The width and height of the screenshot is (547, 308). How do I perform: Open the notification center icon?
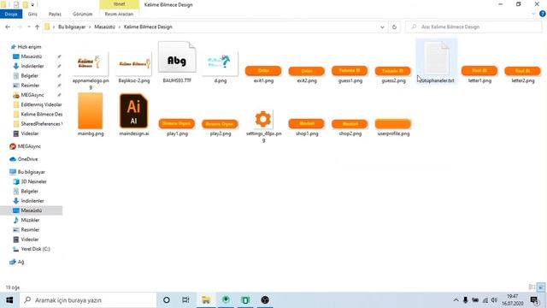click(x=534, y=300)
